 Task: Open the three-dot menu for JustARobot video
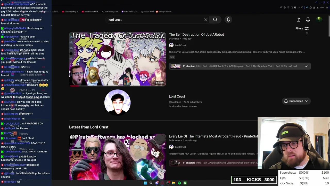coord(307,34)
